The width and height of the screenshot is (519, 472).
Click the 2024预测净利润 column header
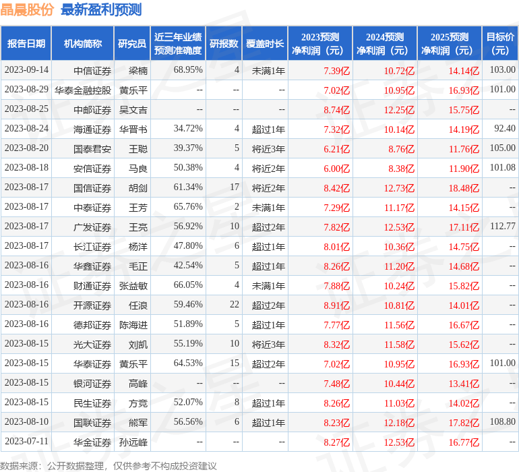[385, 44]
